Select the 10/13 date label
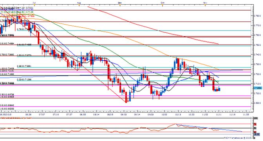This screenshot has width=263, height=141. (x=178, y=114)
